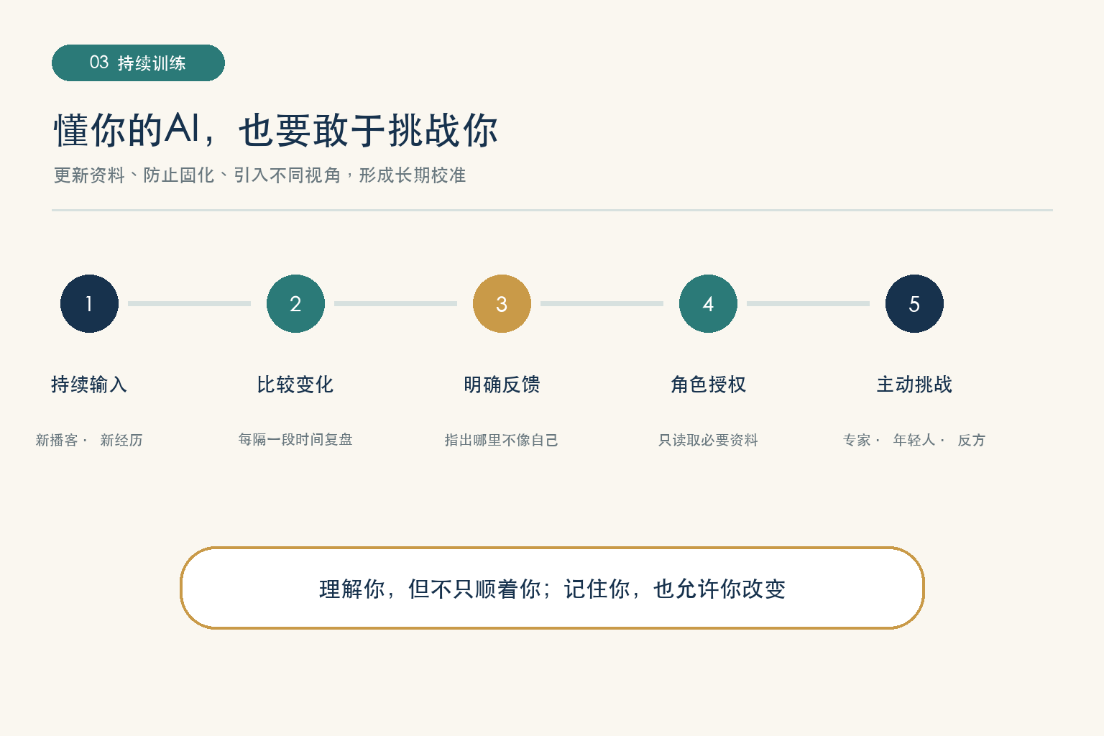Click the step 1 navy circle
The height and width of the screenshot is (736, 1104).
point(89,303)
